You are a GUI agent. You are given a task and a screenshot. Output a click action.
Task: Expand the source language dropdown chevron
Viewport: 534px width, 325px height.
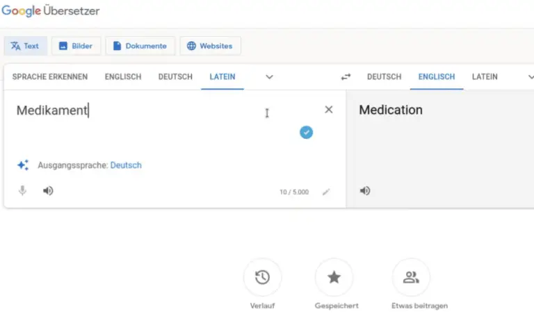pos(269,77)
